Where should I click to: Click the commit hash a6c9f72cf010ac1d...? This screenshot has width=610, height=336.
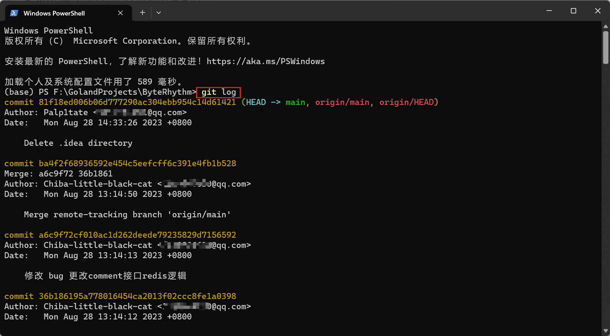[137, 235]
